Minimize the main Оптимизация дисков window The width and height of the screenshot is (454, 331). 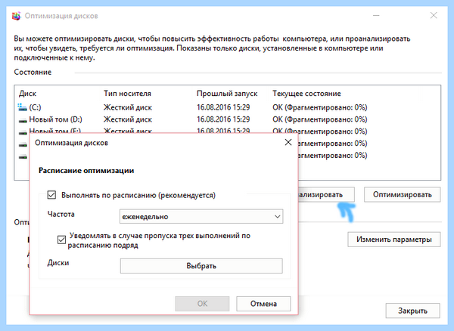pyautogui.click(x=376, y=15)
